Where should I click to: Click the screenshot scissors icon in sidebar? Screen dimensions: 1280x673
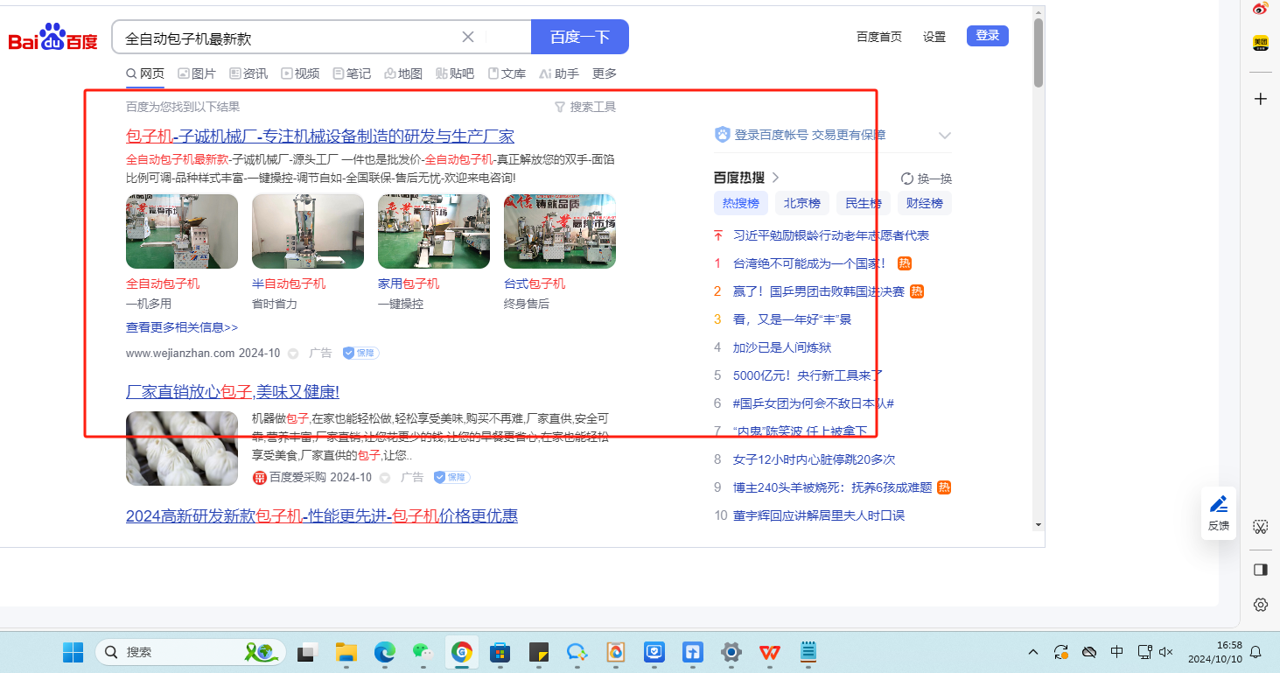[1260, 526]
